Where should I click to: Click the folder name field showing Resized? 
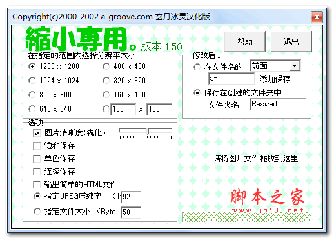(x=278, y=104)
